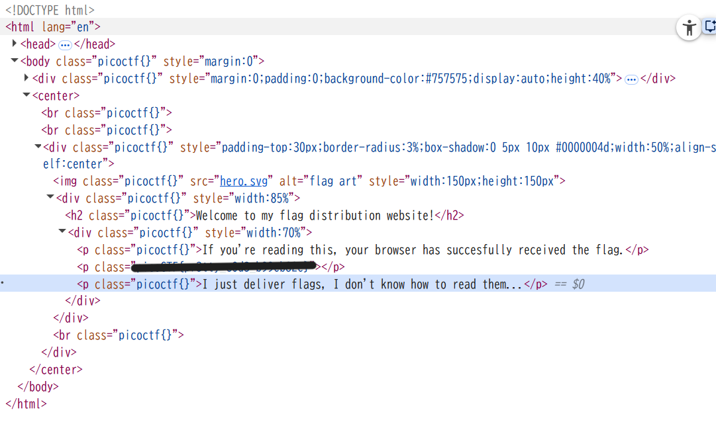Image resolution: width=716 pixels, height=426 pixels.
Task: Select the h2 Welcome heading node
Action: click(x=265, y=216)
